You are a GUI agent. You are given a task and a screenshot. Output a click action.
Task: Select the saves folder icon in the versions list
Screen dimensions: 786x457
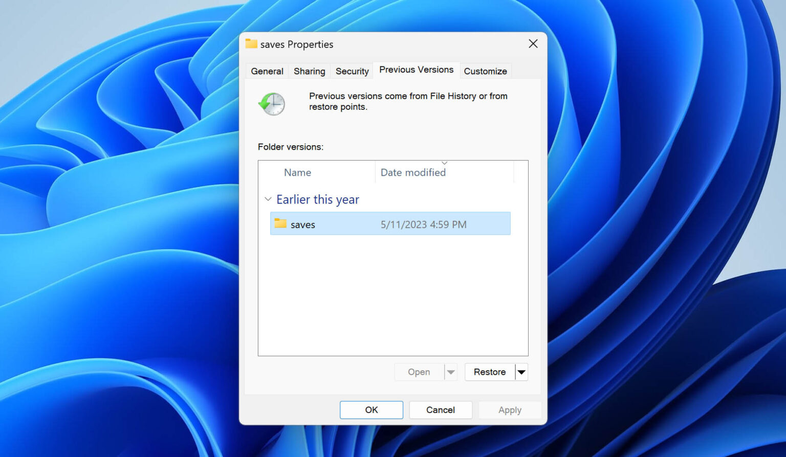coord(280,224)
